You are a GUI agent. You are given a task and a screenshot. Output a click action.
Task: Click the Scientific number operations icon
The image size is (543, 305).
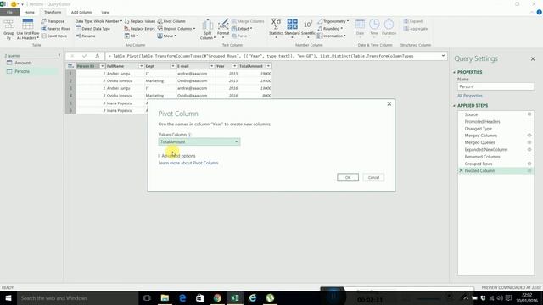308,27
